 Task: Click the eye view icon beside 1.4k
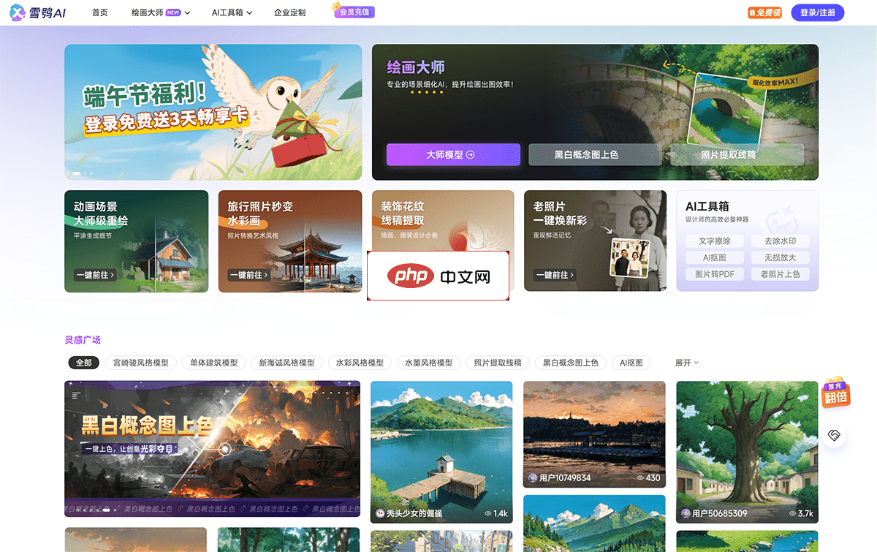coord(488,514)
